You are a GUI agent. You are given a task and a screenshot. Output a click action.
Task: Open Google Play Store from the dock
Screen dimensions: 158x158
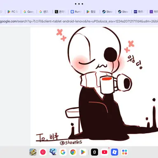(x=83, y=152)
